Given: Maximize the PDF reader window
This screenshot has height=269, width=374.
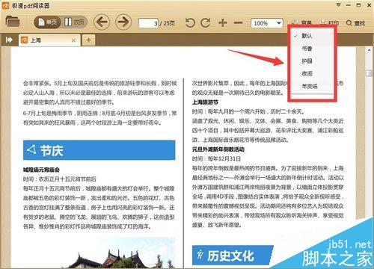Looking at the screenshot, I should point(358,5).
